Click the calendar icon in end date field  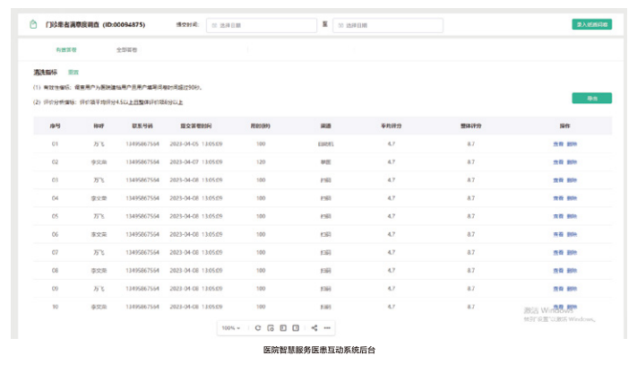pos(340,25)
